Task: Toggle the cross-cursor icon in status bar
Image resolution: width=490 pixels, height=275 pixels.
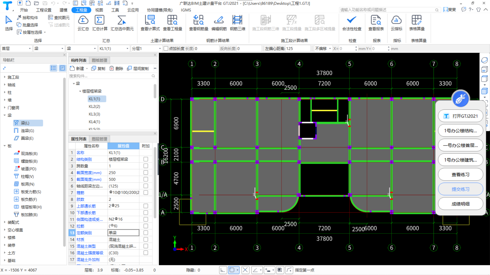Action: (x=245, y=270)
